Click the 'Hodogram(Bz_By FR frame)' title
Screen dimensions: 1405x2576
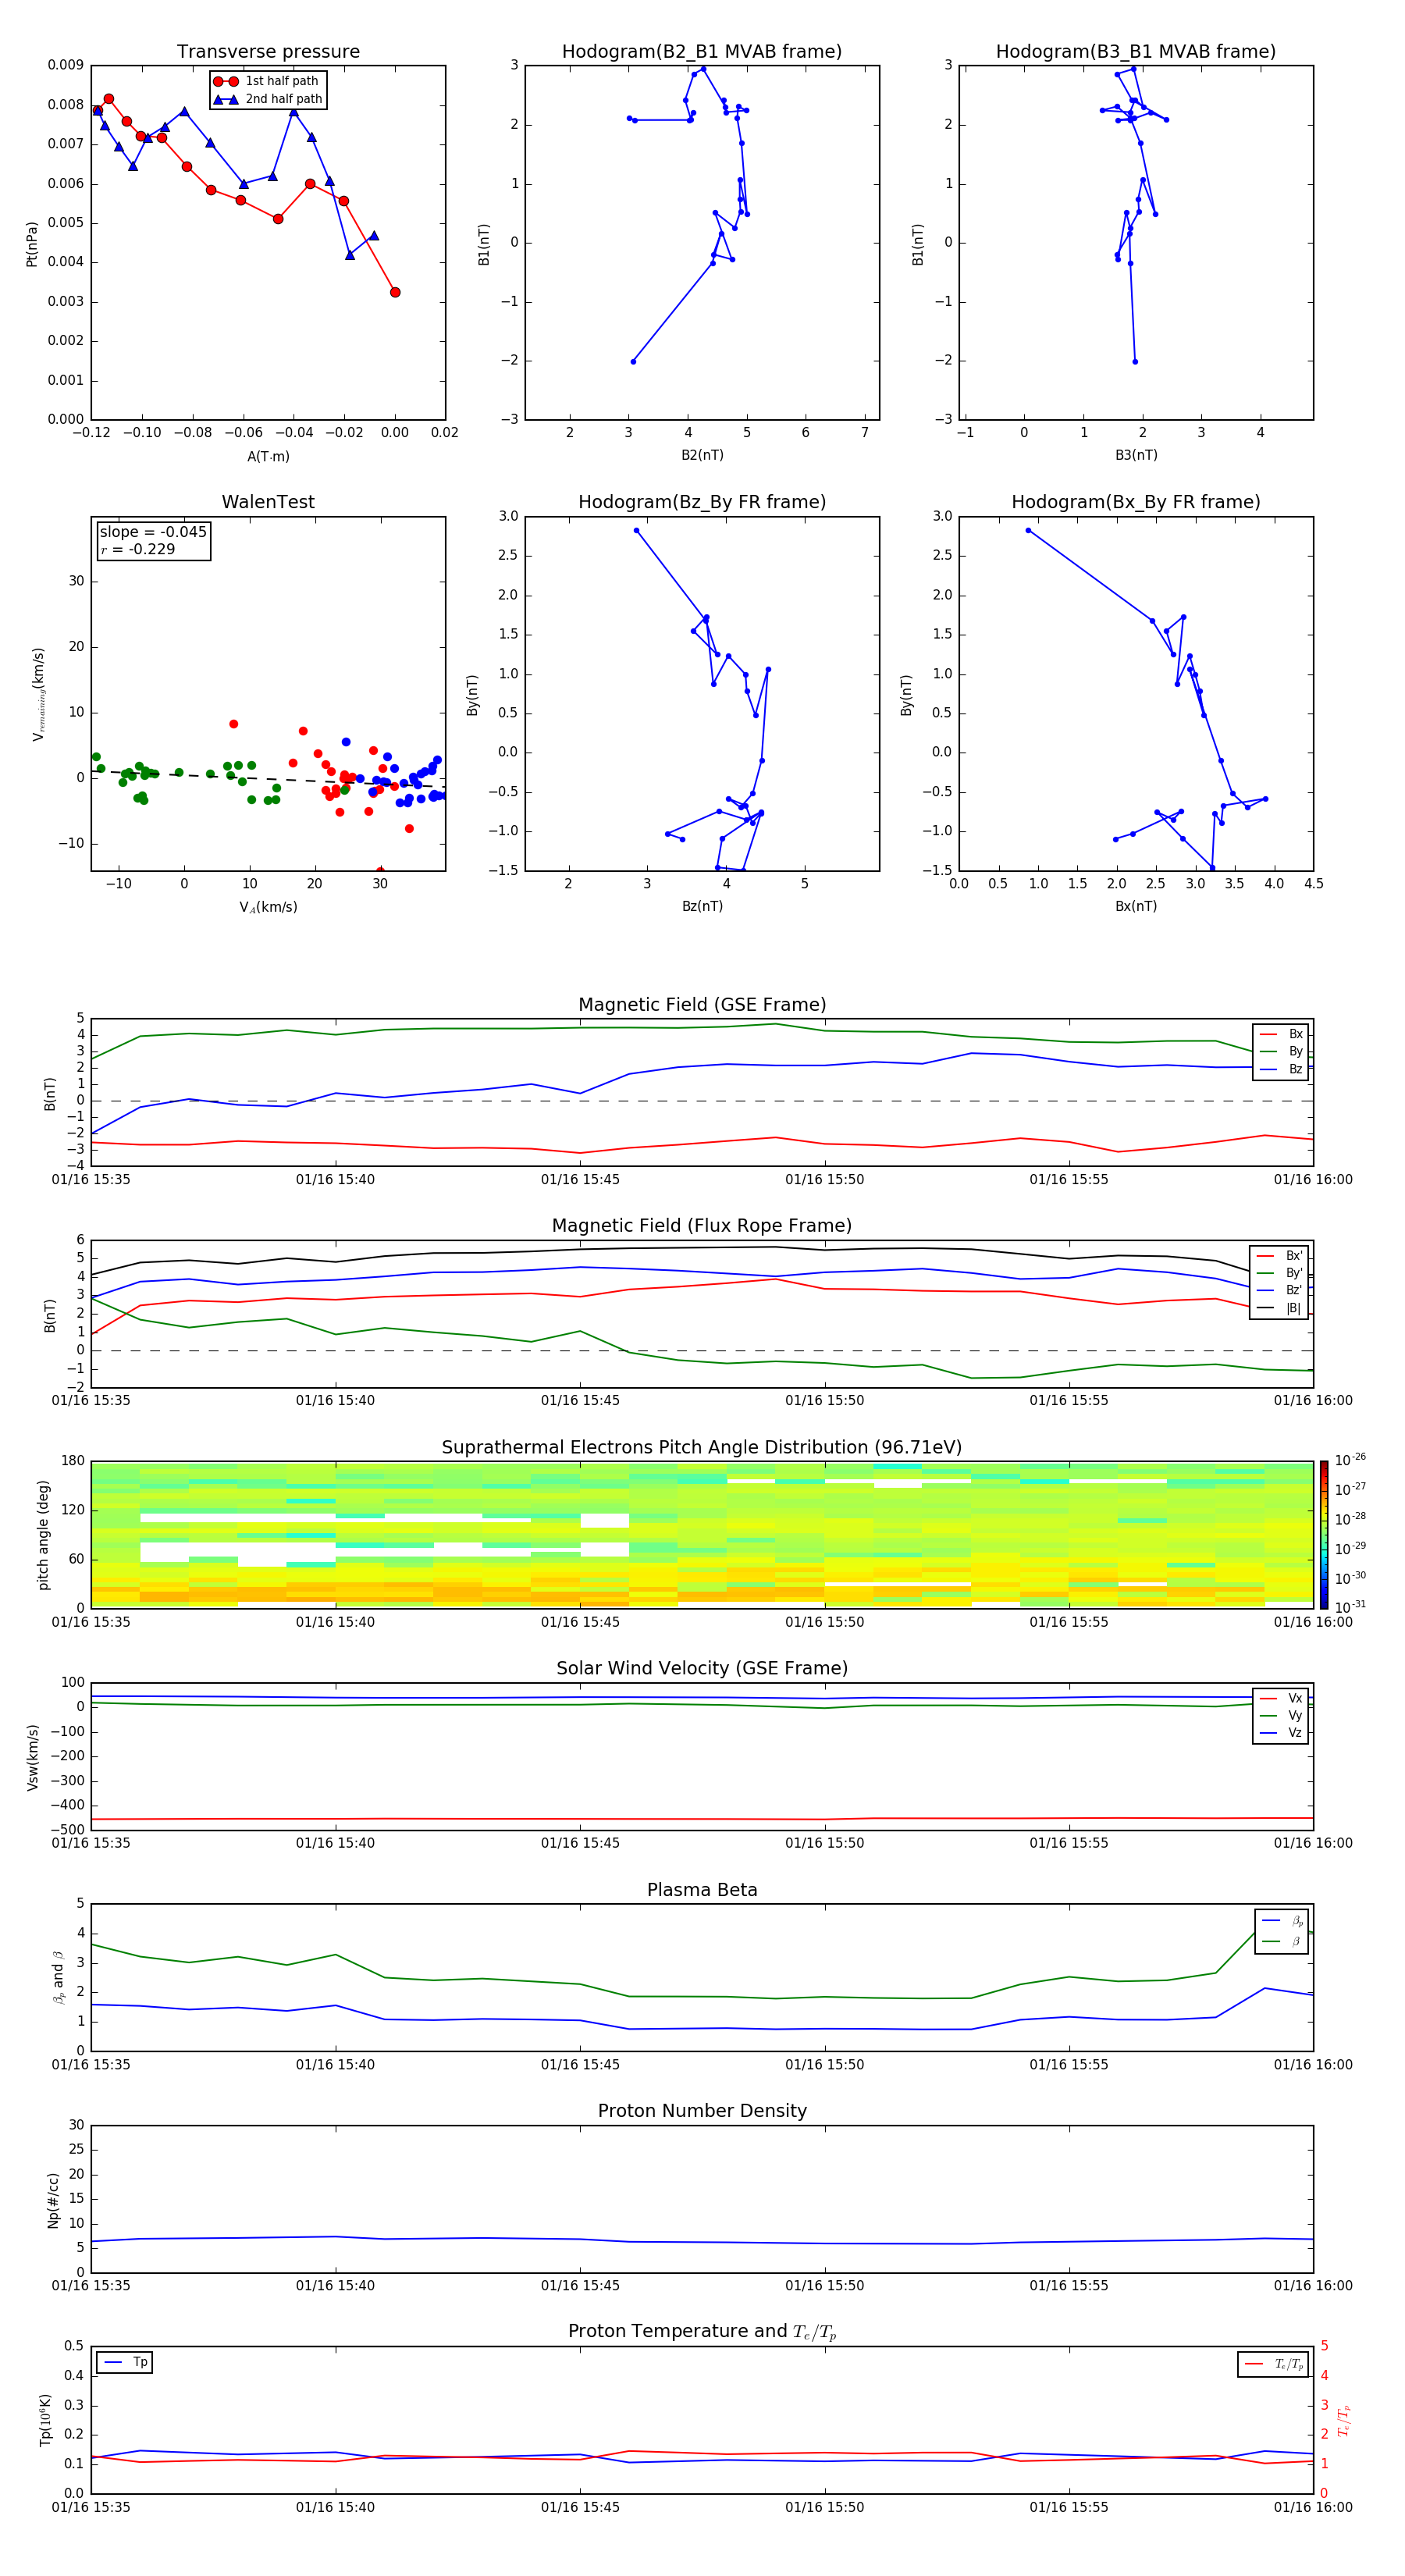pyautogui.click(x=702, y=502)
